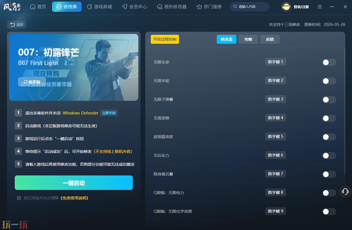Click the 数字键 5 hotkey box

click(x=275, y=136)
